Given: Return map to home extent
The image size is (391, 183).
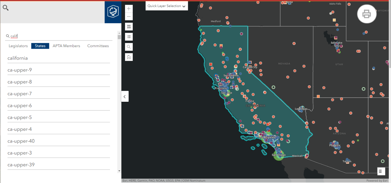Looking at the screenshot, I should click(x=129, y=57).
